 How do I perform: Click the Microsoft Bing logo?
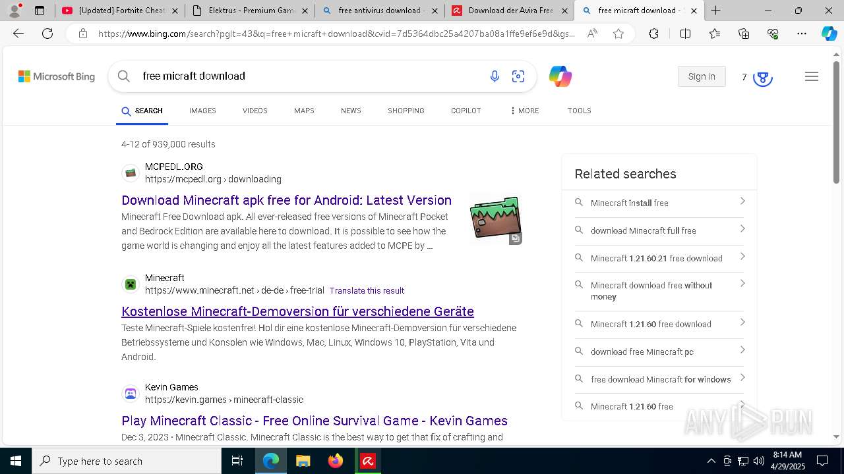57,77
